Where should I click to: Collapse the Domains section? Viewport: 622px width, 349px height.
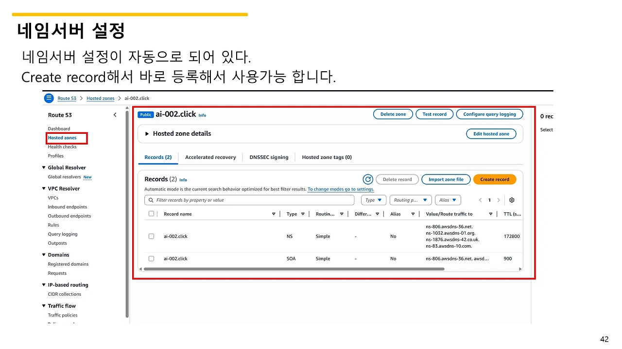44,255
